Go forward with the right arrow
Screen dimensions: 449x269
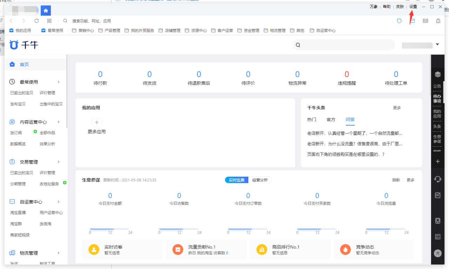(24, 21)
